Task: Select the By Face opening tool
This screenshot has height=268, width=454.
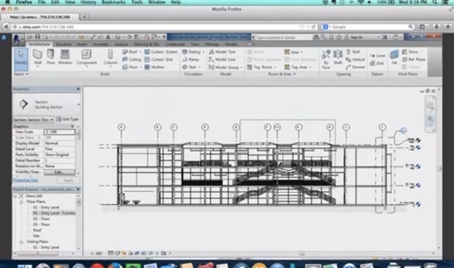Action: click(x=326, y=60)
